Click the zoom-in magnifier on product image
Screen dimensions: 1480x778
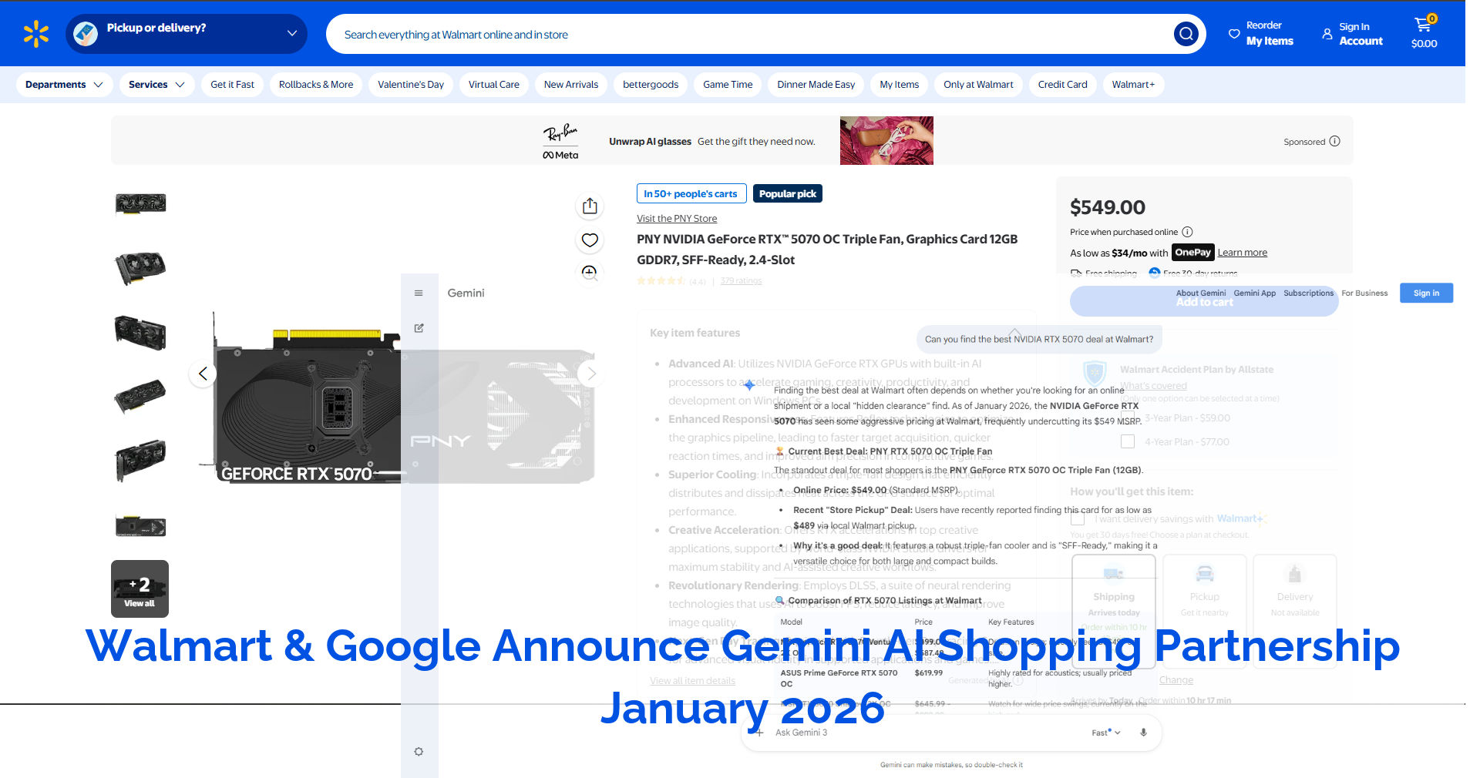tap(590, 273)
